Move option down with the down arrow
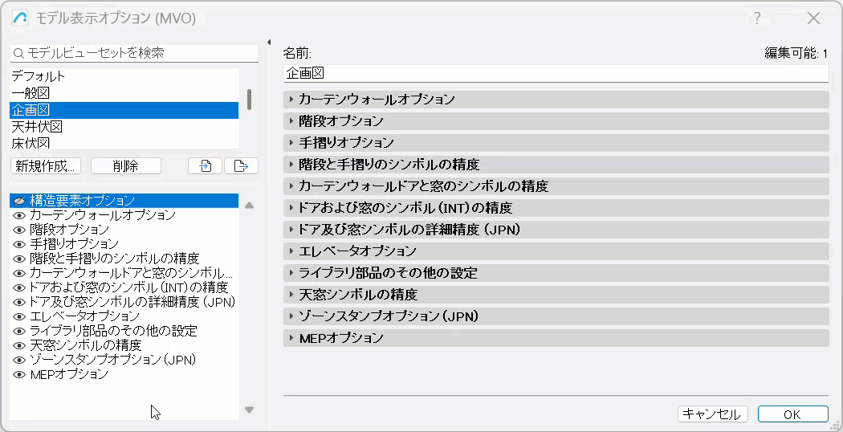 click(x=249, y=410)
